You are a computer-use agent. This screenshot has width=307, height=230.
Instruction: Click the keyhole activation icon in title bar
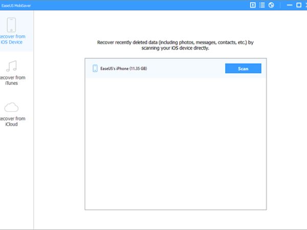click(x=252, y=5)
